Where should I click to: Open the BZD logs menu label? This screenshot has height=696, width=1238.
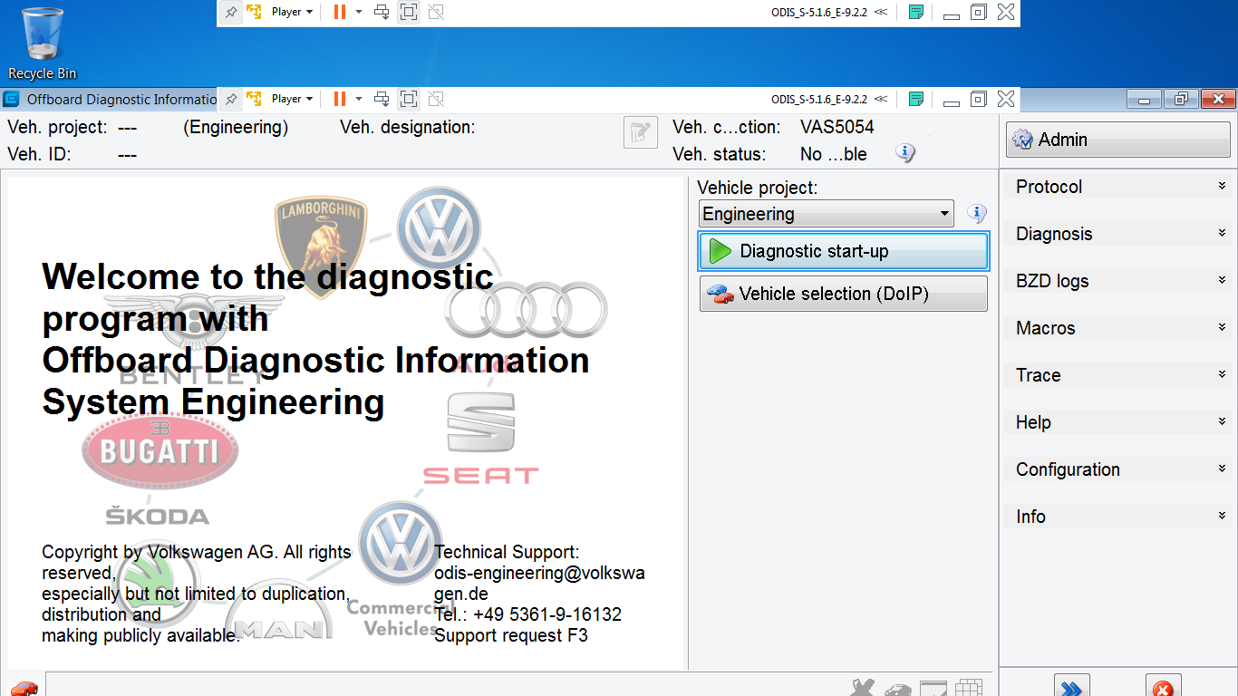1052,281
